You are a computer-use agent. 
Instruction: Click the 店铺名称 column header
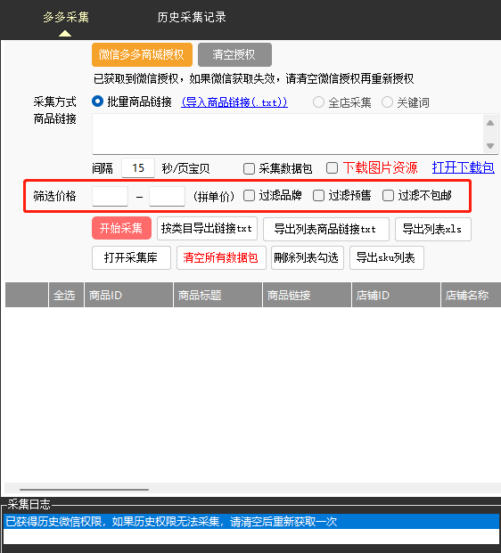tap(471, 295)
